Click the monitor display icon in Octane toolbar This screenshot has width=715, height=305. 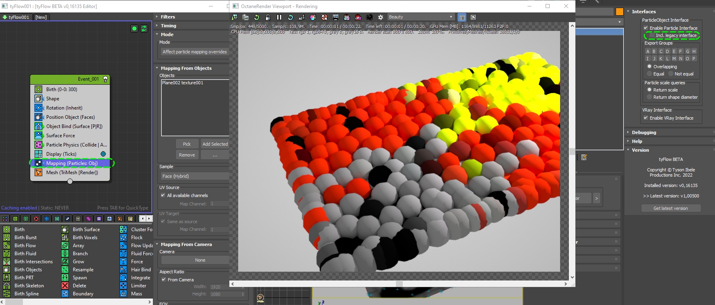336,17
